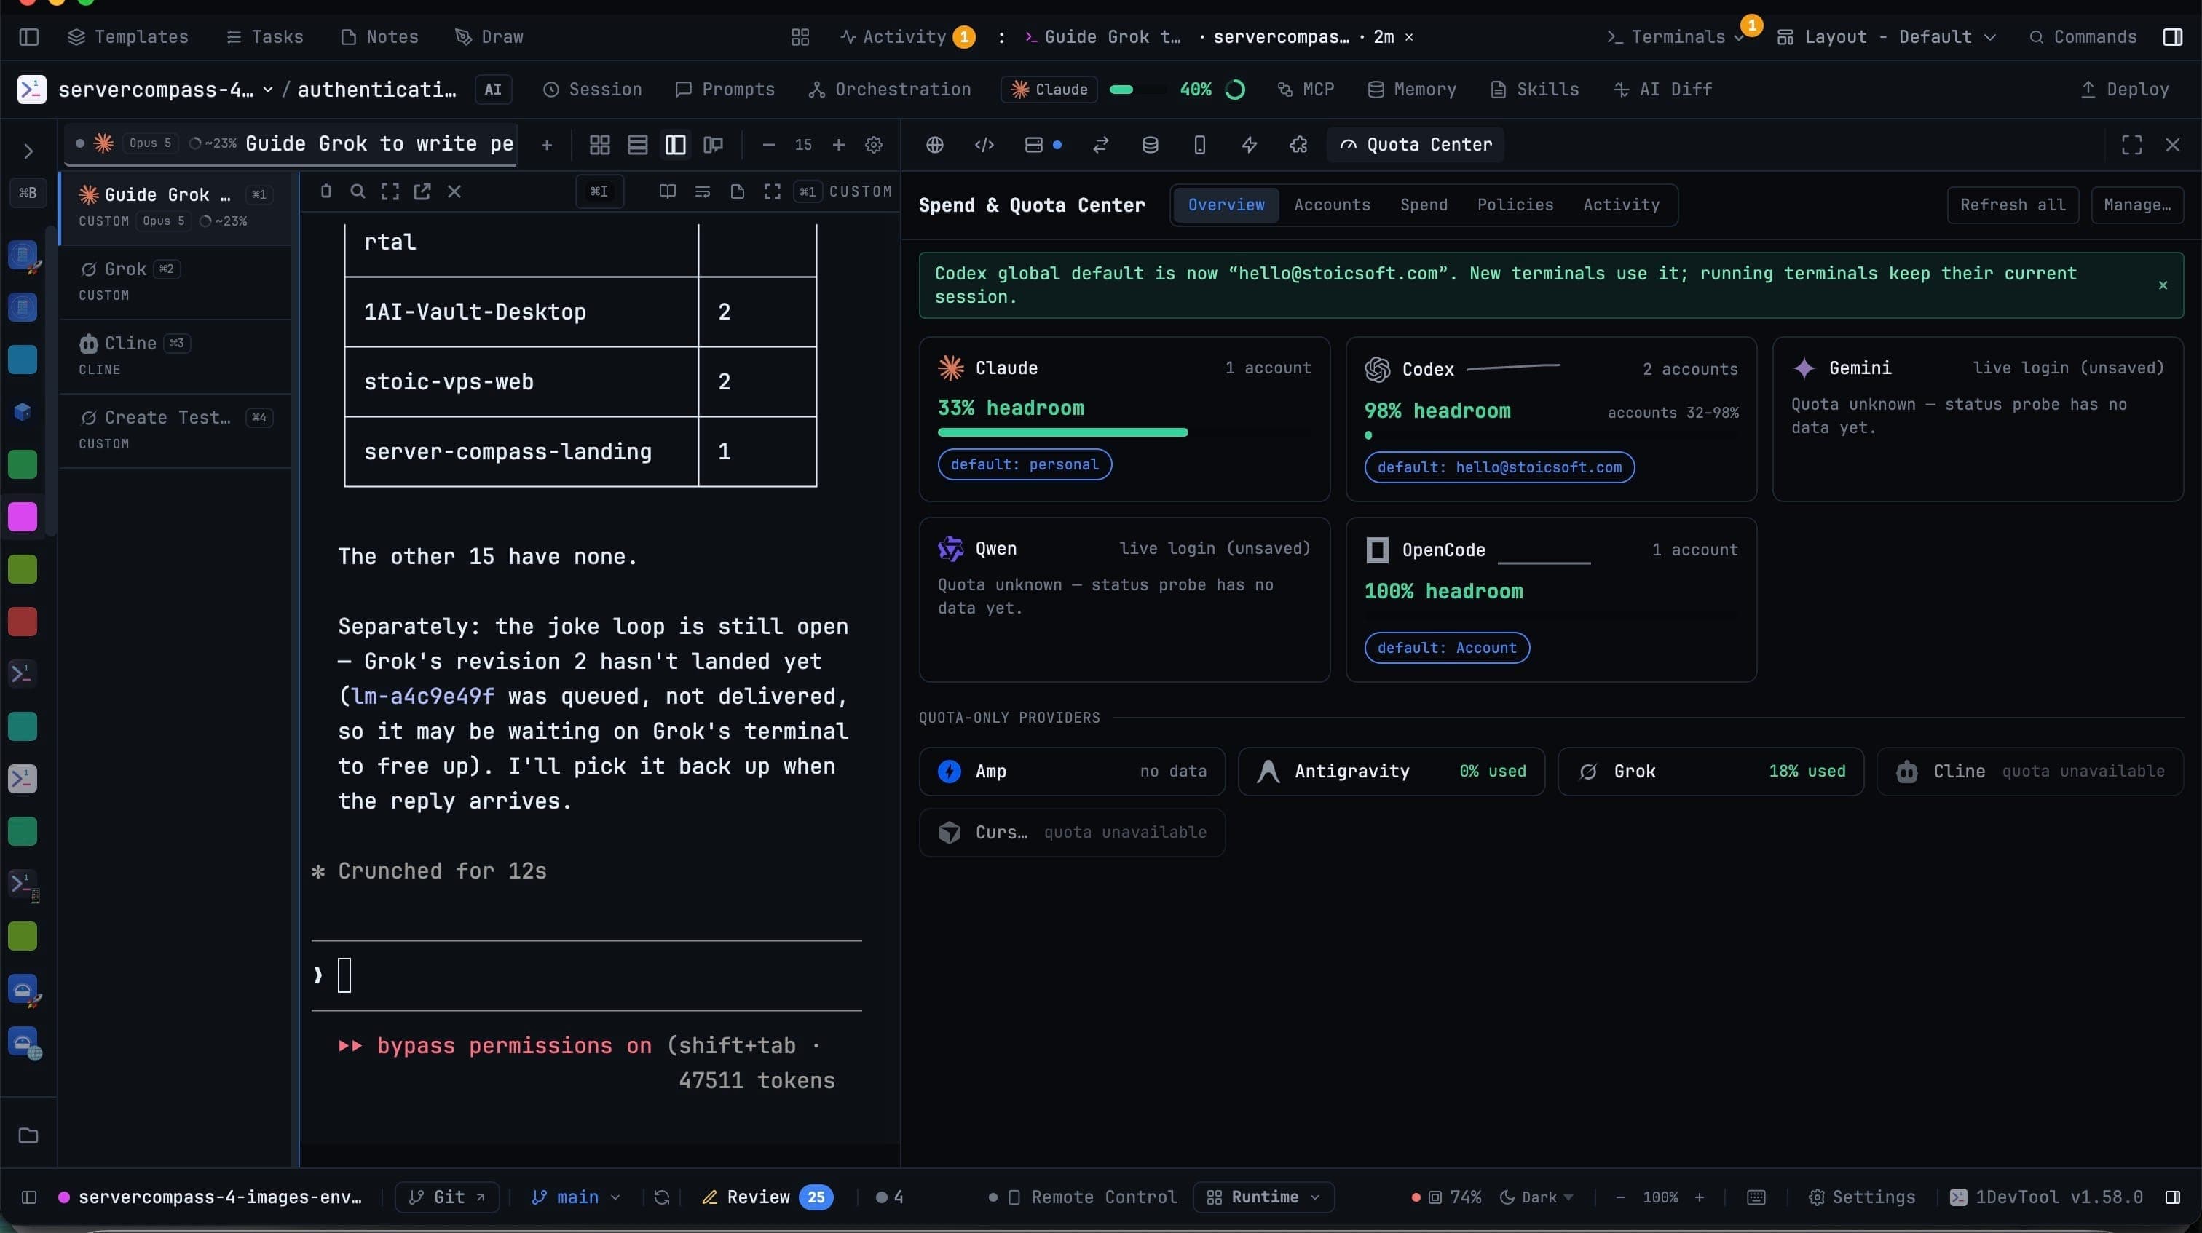Screen dimensions: 2202x1233
Task: Toggle the AI badge button
Action: click(x=493, y=90)
